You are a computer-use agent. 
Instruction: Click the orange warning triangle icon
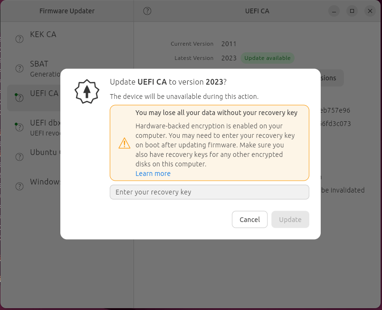tap(124, 143)
